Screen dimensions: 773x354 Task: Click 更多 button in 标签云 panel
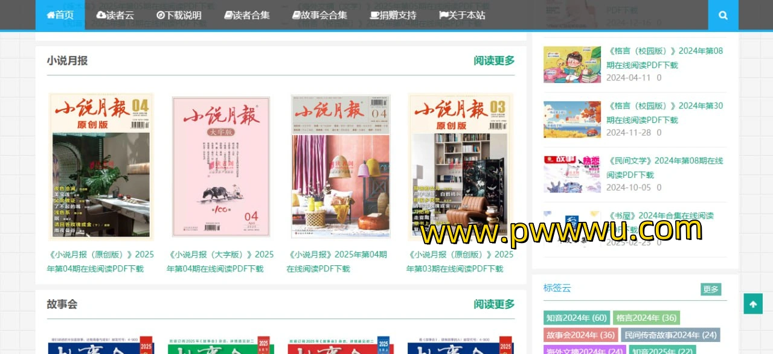(x=711, y=289)
